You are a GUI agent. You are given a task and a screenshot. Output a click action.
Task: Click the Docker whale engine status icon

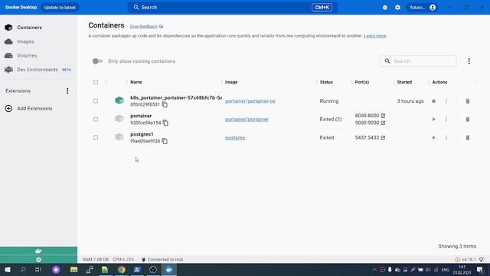click(38, 251)
